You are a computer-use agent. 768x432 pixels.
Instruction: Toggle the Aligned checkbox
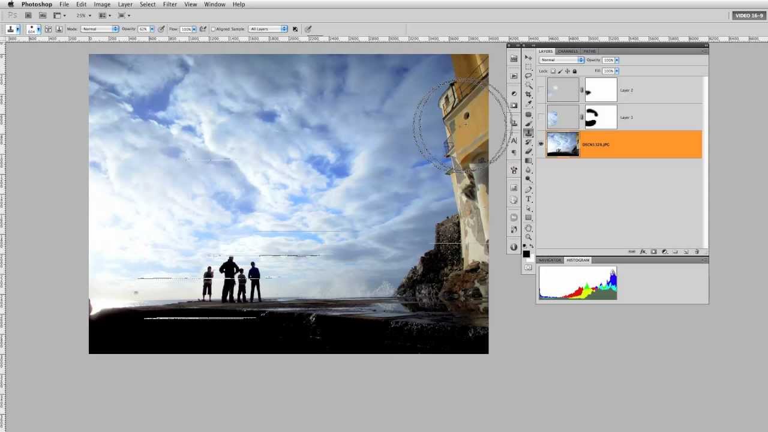[214, 29]
